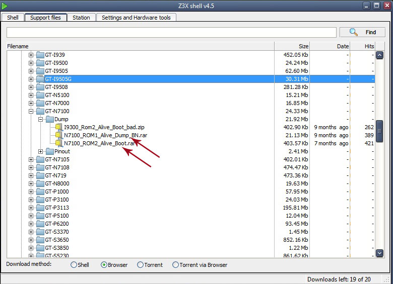Select the GT-N5100 folder icon
The image size is (393, 284).
[x=40, y=95]
